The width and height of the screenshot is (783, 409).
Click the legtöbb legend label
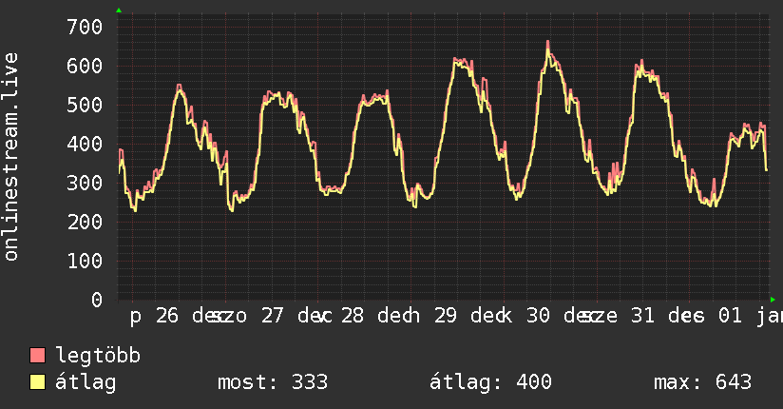(98, 356)
